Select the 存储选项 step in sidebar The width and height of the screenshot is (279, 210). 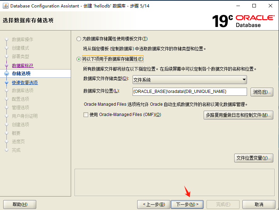click(x=21, y=73)
